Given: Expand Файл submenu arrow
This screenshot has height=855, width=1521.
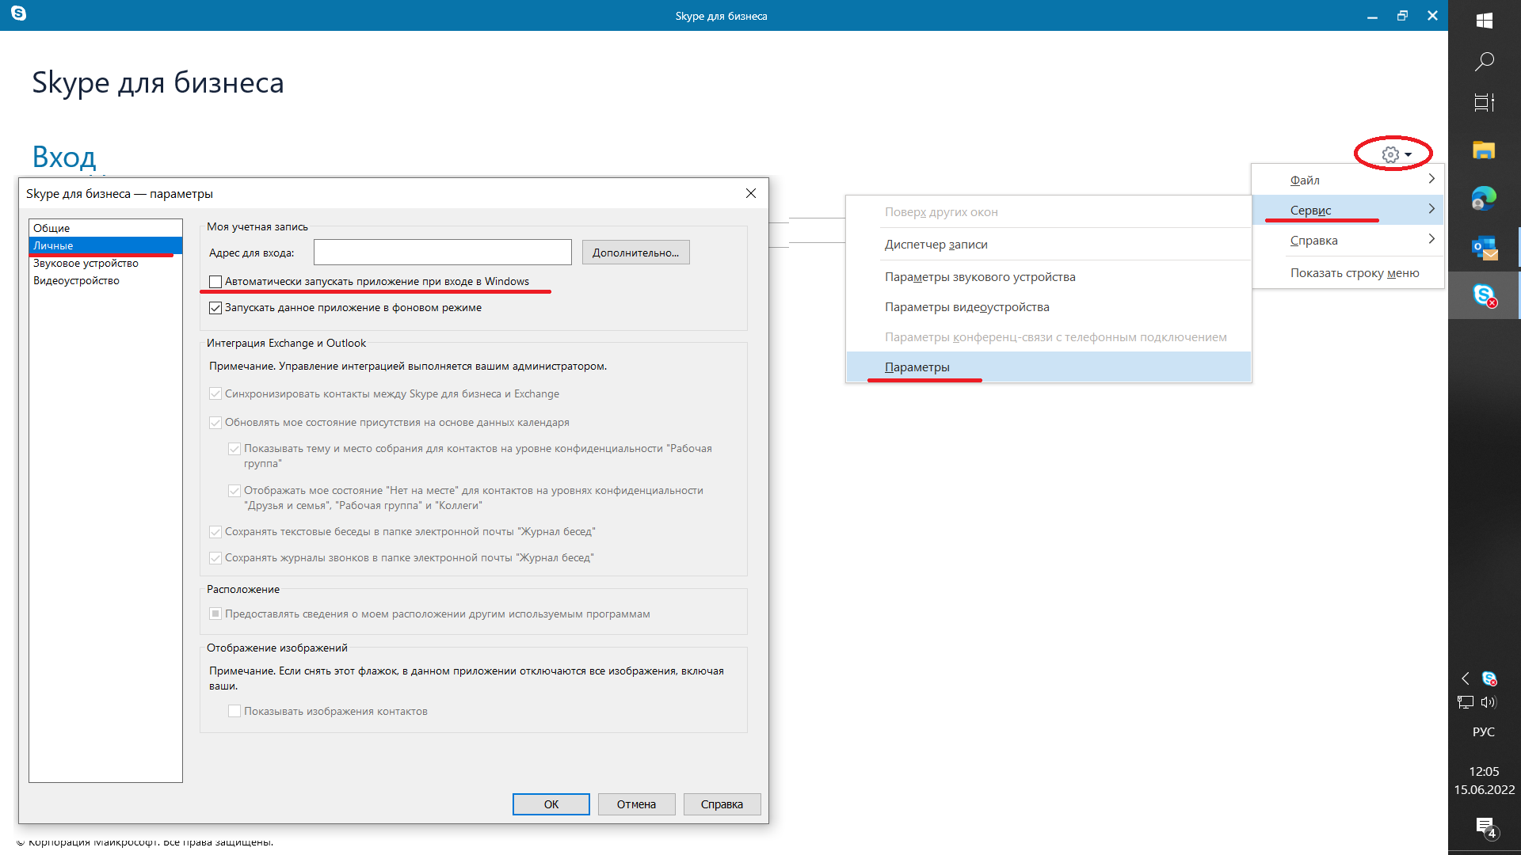Looking at the screenshot, I should click(x=1431, y=179).
